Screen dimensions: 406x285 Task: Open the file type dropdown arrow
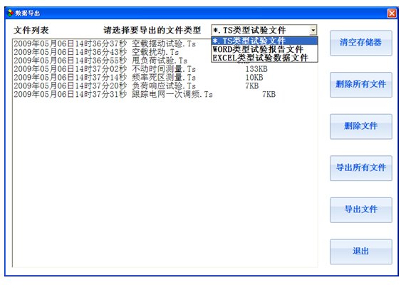[x=313, y=31]
